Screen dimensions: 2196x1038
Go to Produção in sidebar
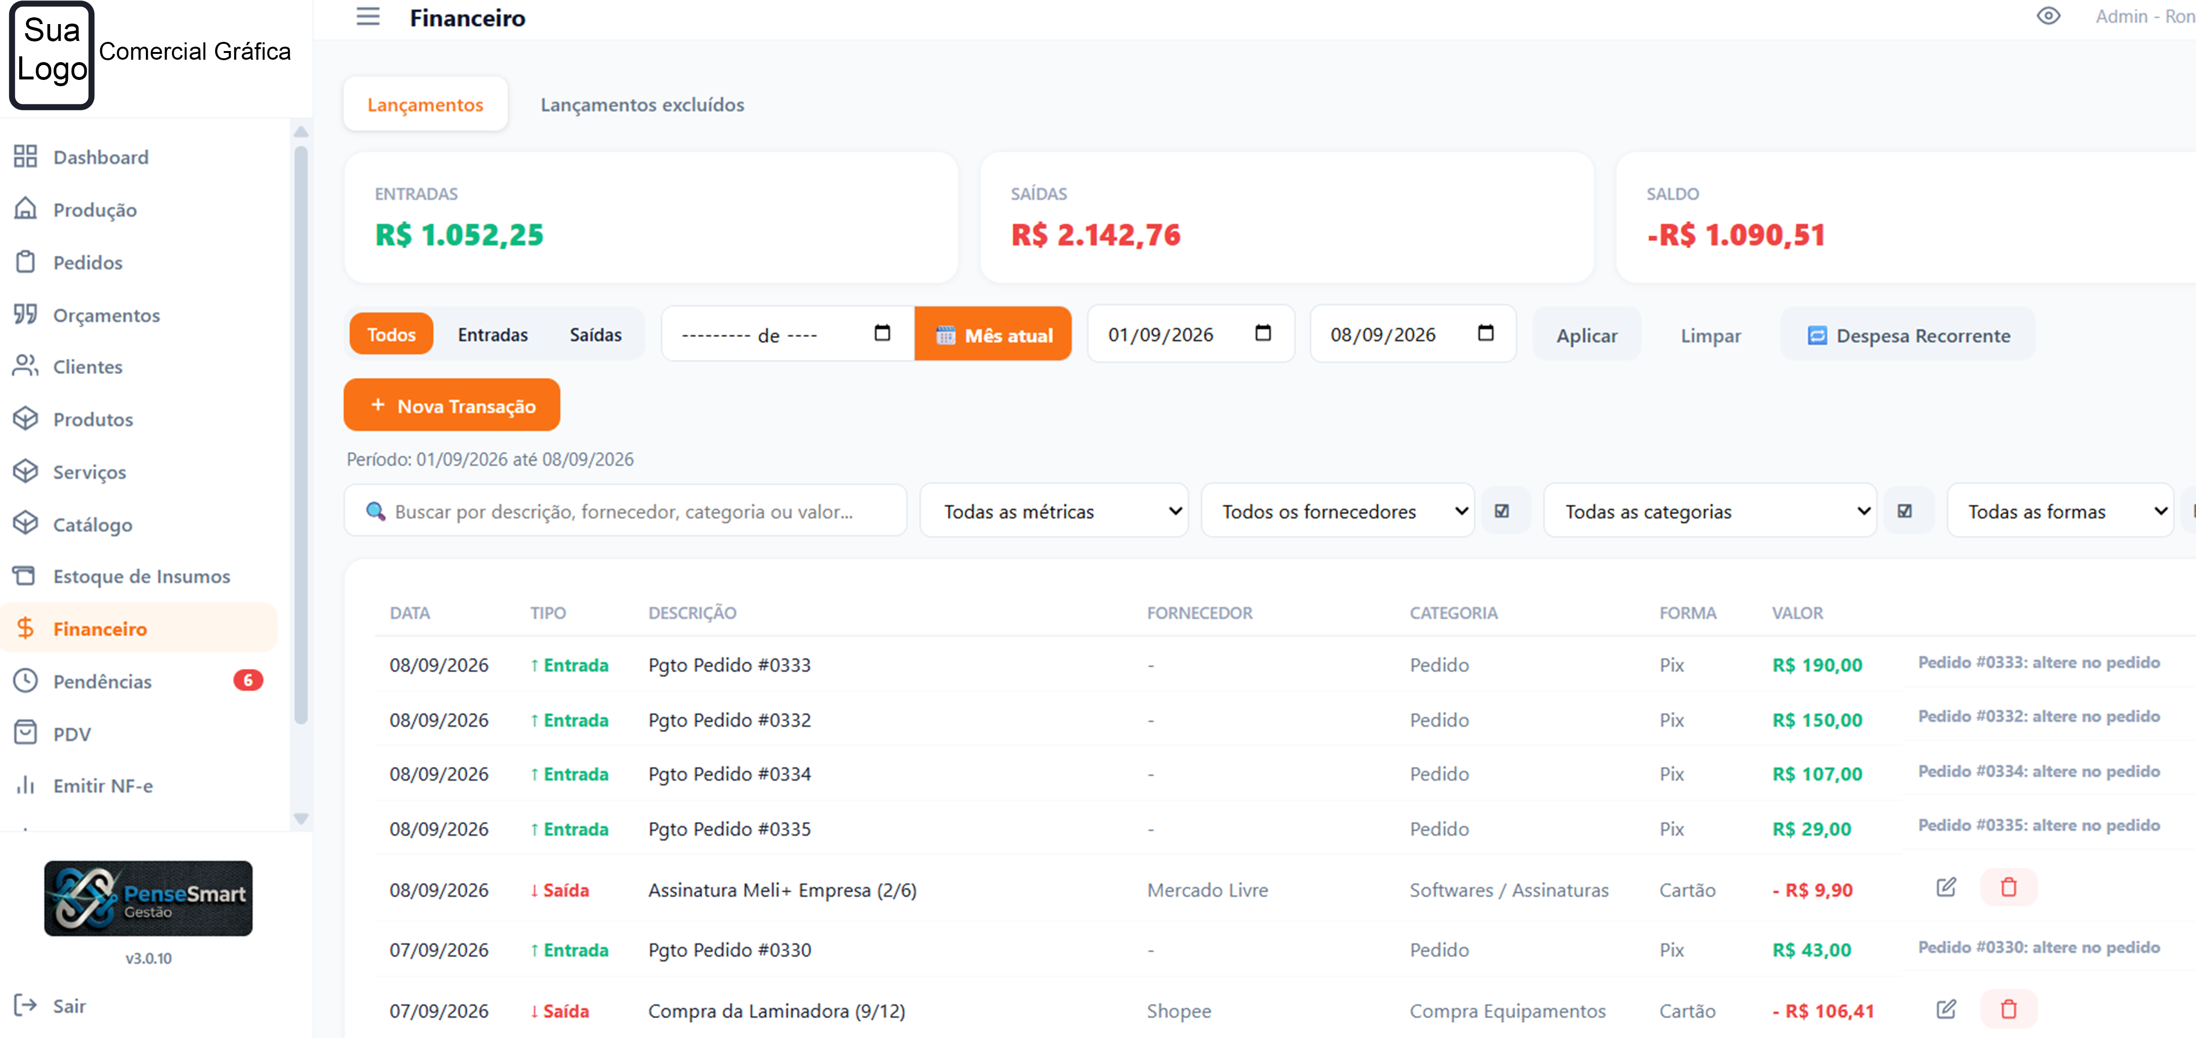click(95, 209)
